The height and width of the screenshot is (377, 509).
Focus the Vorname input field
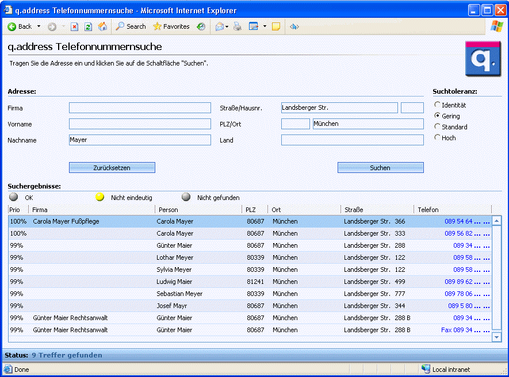tap(140, 124)
